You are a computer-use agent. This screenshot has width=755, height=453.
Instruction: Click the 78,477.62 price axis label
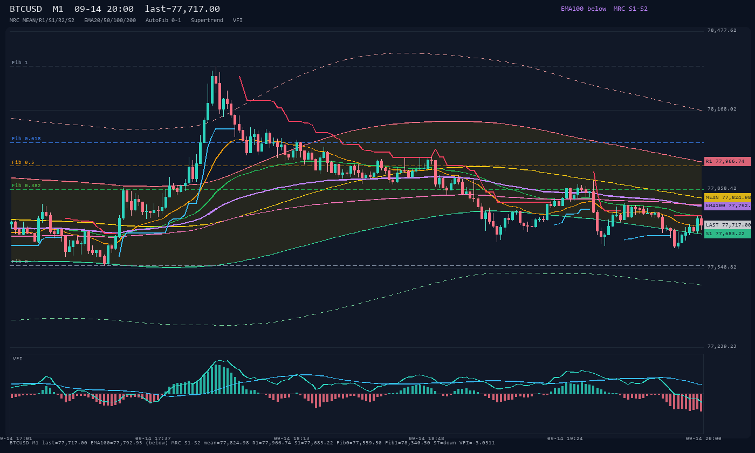[x=722, y=30]
